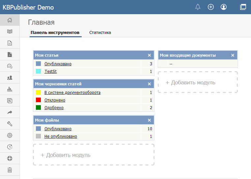This screenshot has width=251, height=179.
Task: Close the 'Мои входящие документы' module
Action: click(x=233, y=55)
